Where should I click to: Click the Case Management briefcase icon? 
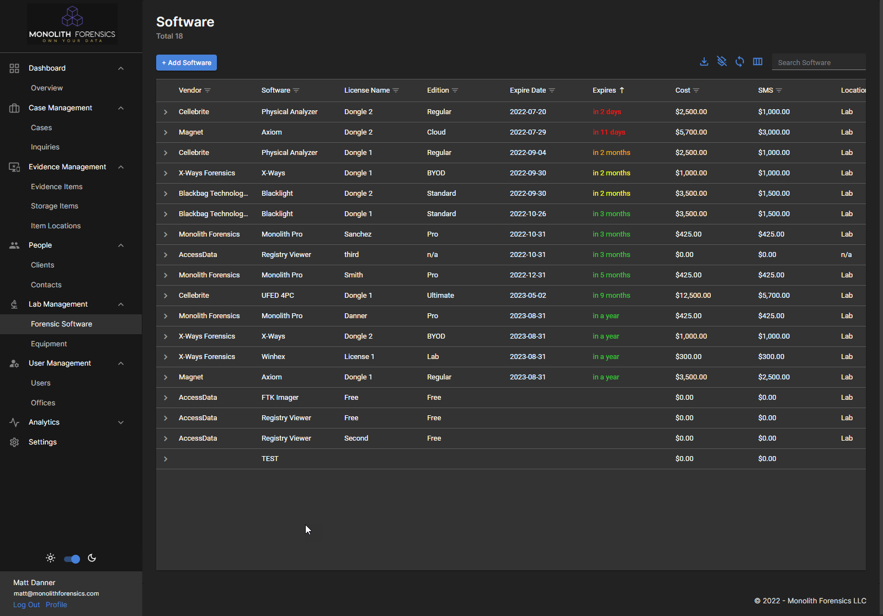point(14,108)
